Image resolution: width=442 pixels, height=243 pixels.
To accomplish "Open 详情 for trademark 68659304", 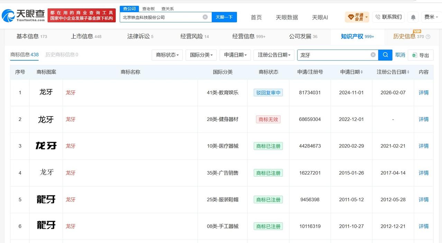I will point(424,119).
